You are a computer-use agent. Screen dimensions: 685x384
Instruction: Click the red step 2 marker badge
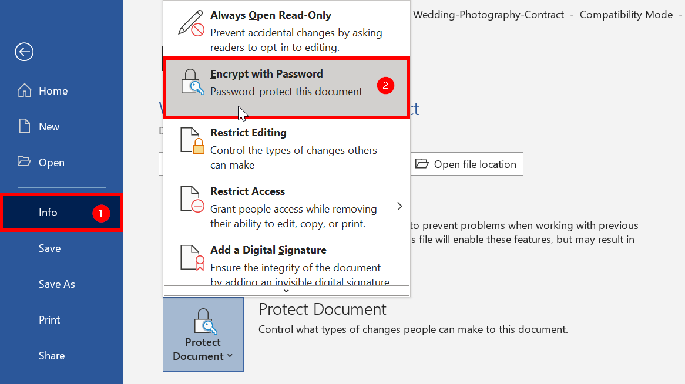385,85
